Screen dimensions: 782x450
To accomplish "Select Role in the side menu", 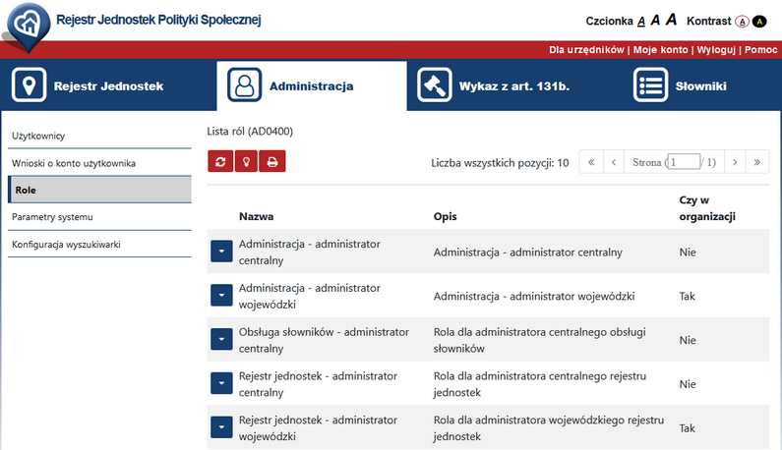I will (99, 190).
